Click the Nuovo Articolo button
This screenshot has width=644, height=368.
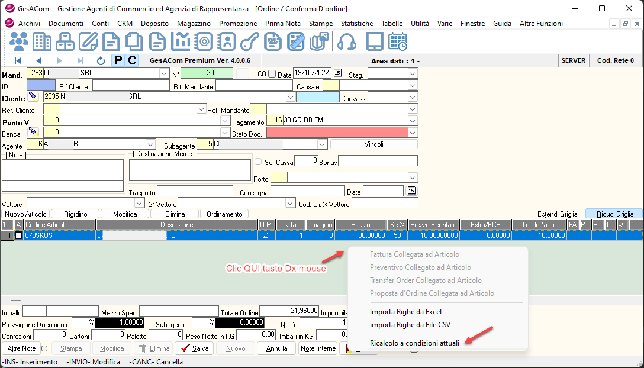pos(25,214)
